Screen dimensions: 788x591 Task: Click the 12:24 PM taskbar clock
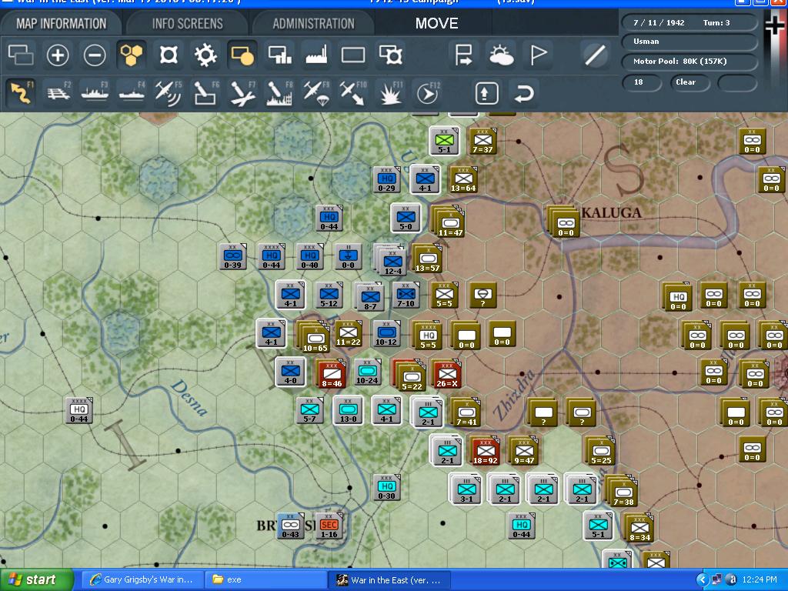(x=760, y=580)
